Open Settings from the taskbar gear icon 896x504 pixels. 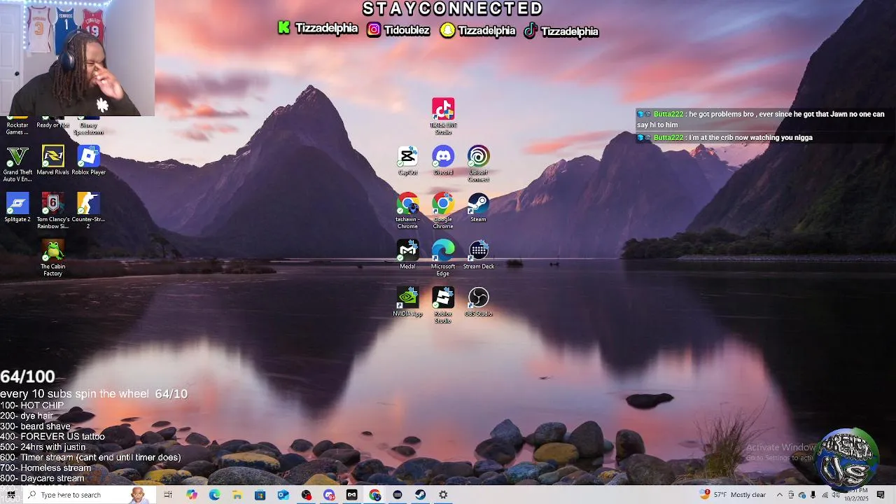click(x=443, y=495)
